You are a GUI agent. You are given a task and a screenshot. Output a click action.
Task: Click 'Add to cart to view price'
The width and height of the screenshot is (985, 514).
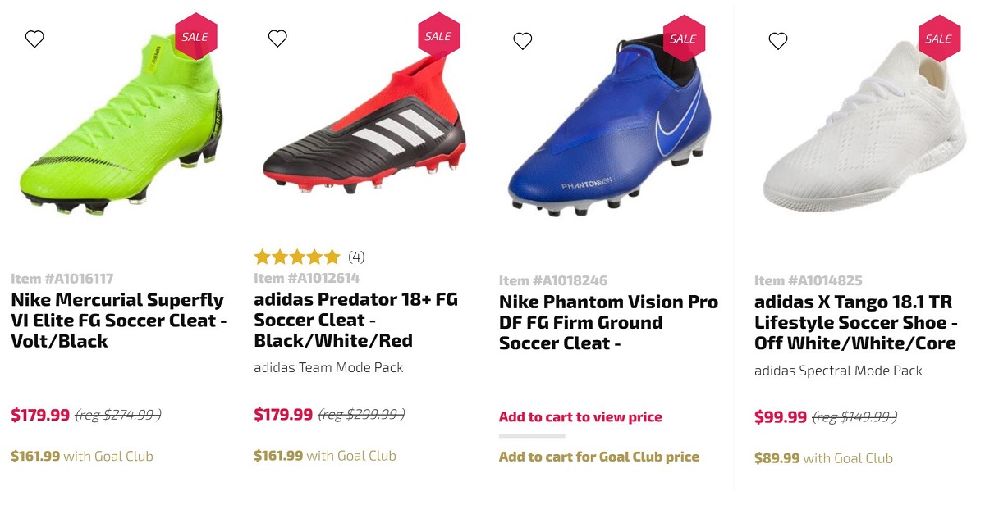tap(580, 417)
